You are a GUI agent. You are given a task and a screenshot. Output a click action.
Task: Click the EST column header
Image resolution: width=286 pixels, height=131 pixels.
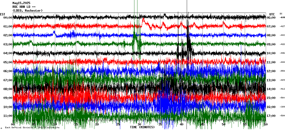3,14
